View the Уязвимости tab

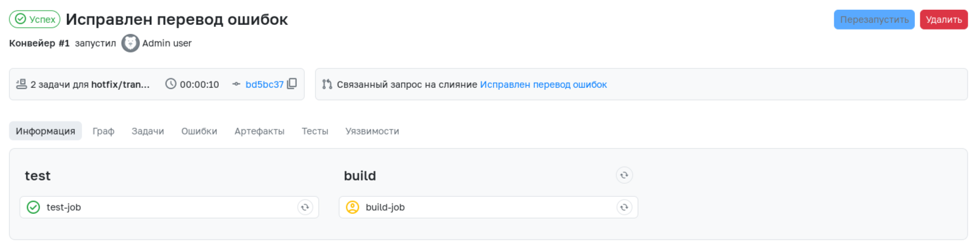[x=372, y=131]
